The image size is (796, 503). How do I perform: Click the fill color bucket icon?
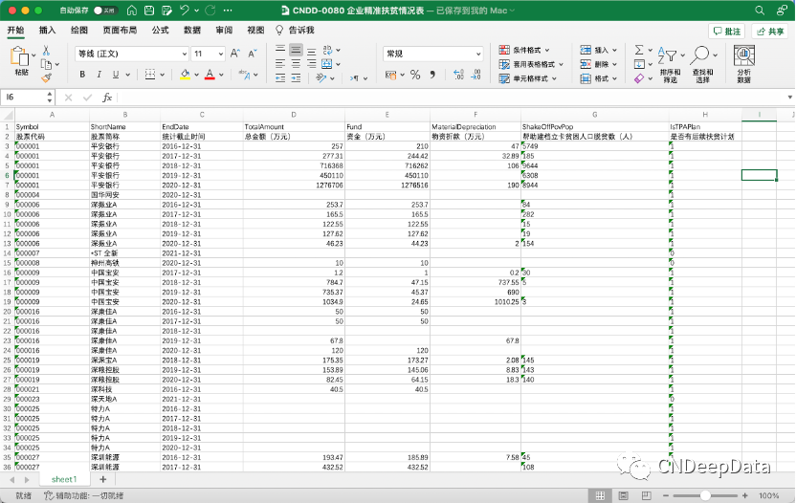[185, 75]
